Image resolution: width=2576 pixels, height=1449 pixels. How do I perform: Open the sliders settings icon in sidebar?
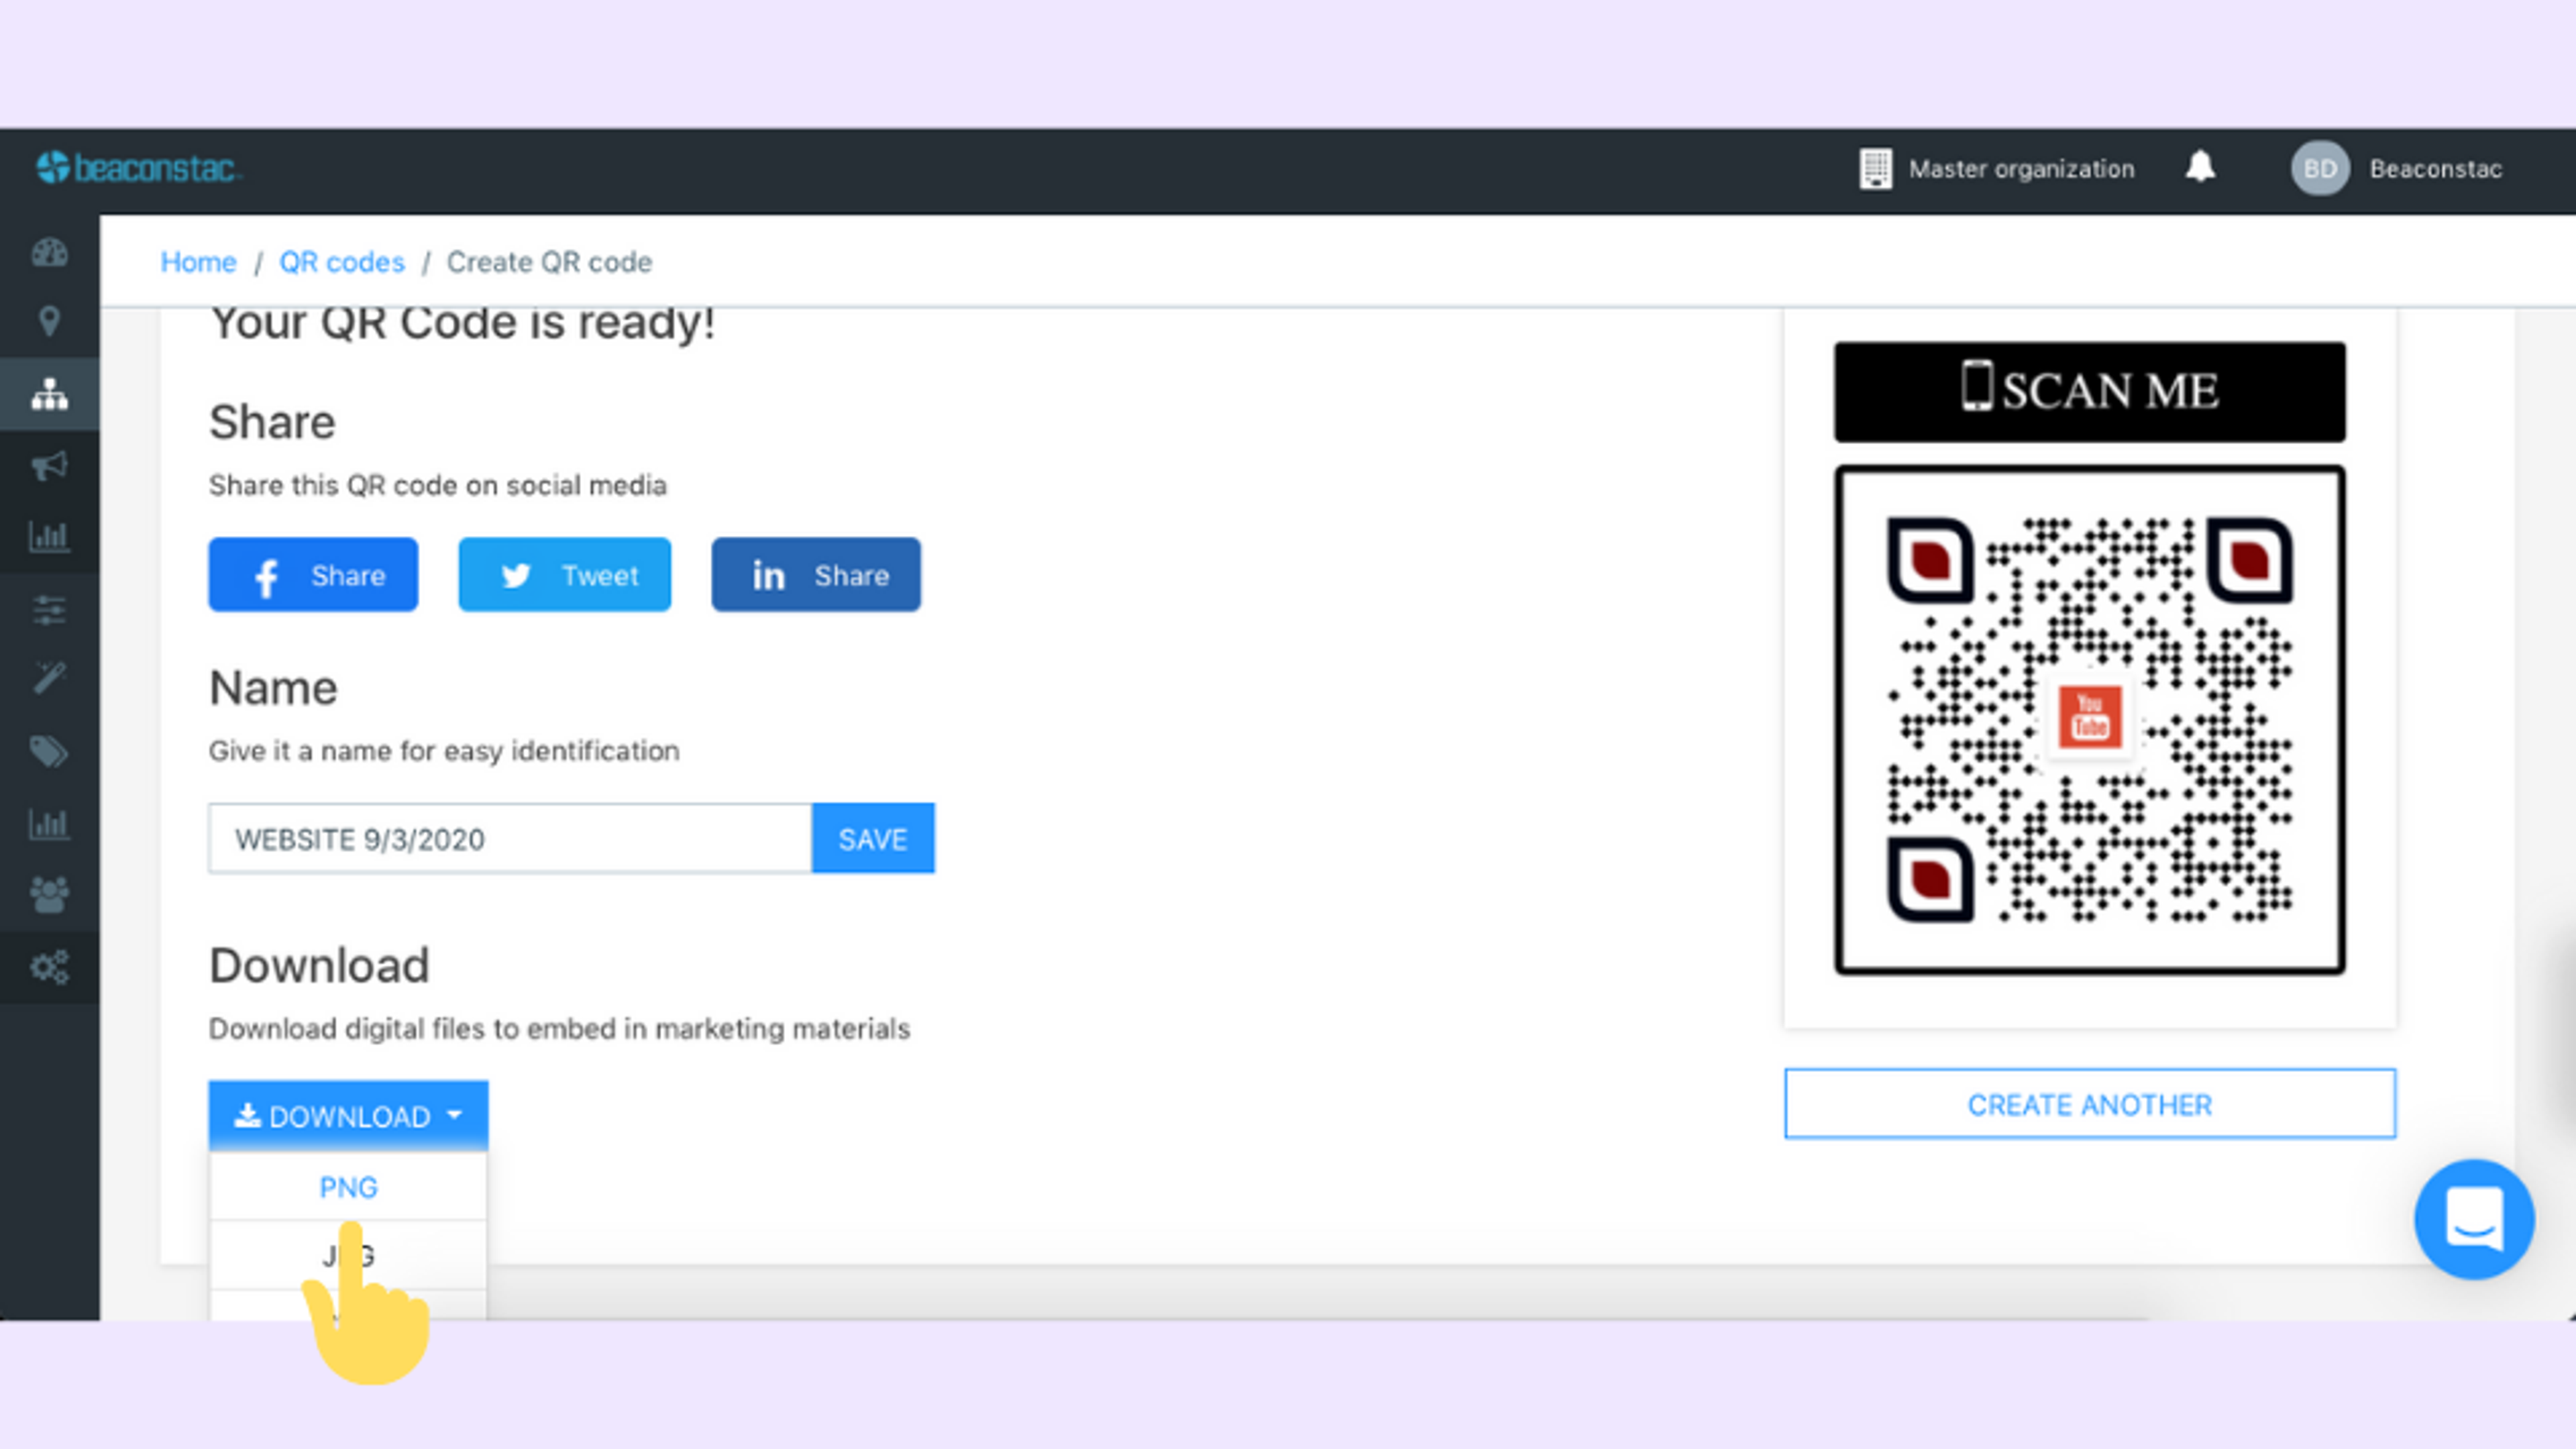(49, 609)
